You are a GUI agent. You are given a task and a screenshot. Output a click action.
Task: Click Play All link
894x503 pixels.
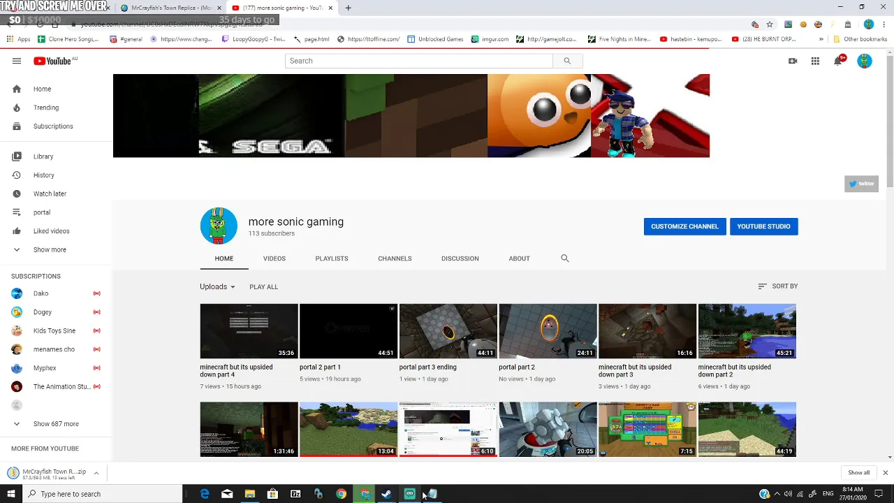click(263, 287)
